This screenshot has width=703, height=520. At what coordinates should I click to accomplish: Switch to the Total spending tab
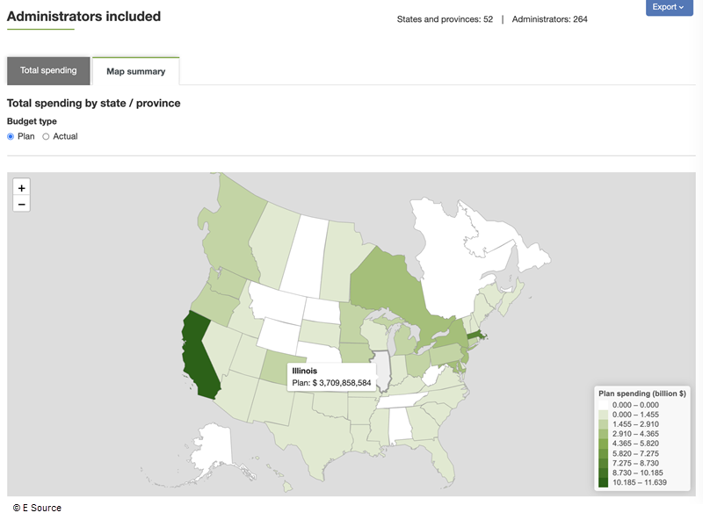48,71
